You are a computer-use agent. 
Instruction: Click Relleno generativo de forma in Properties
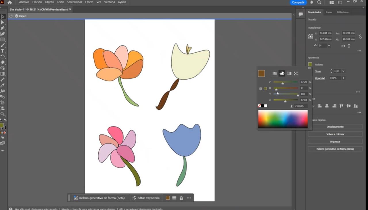coord(335,149)
